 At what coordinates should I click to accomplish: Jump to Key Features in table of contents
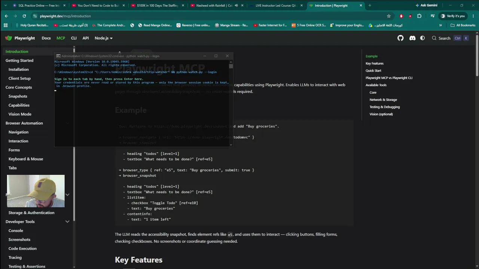pos(375,64)
